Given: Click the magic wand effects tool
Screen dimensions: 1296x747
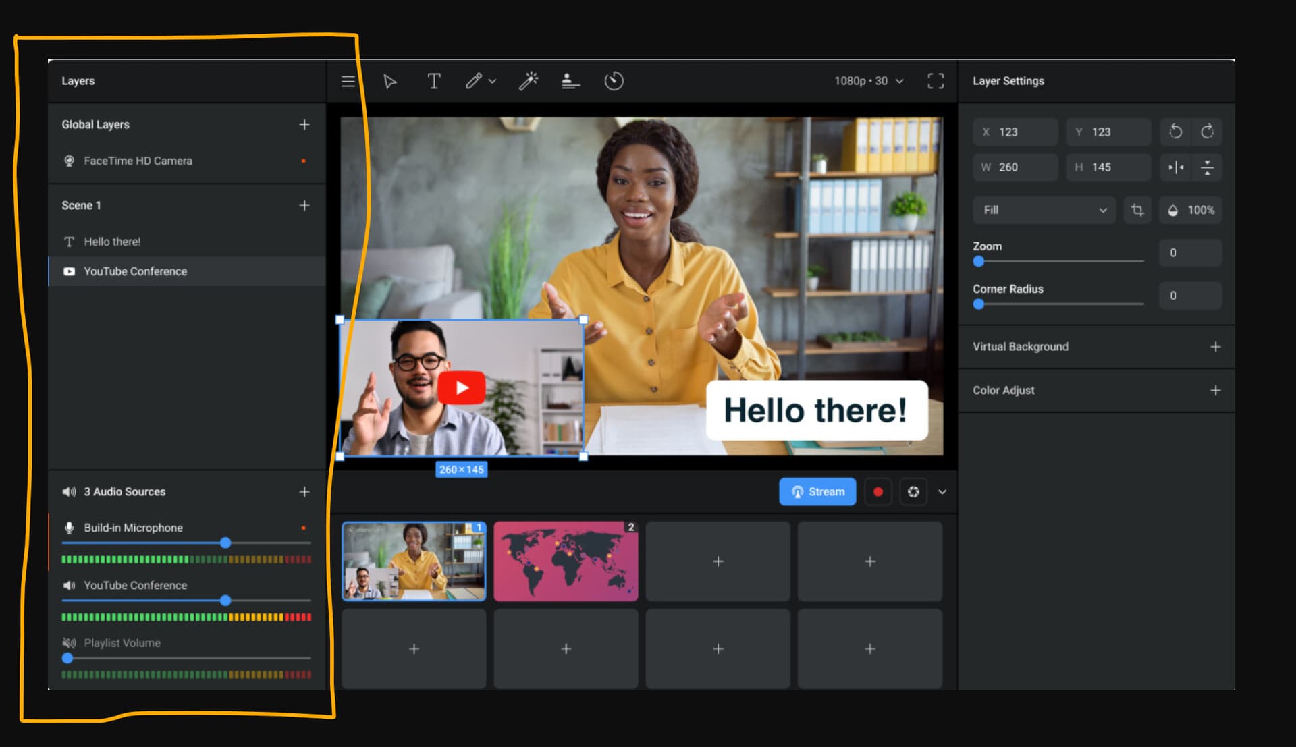Looking at the screenshot, I should 528,82.
